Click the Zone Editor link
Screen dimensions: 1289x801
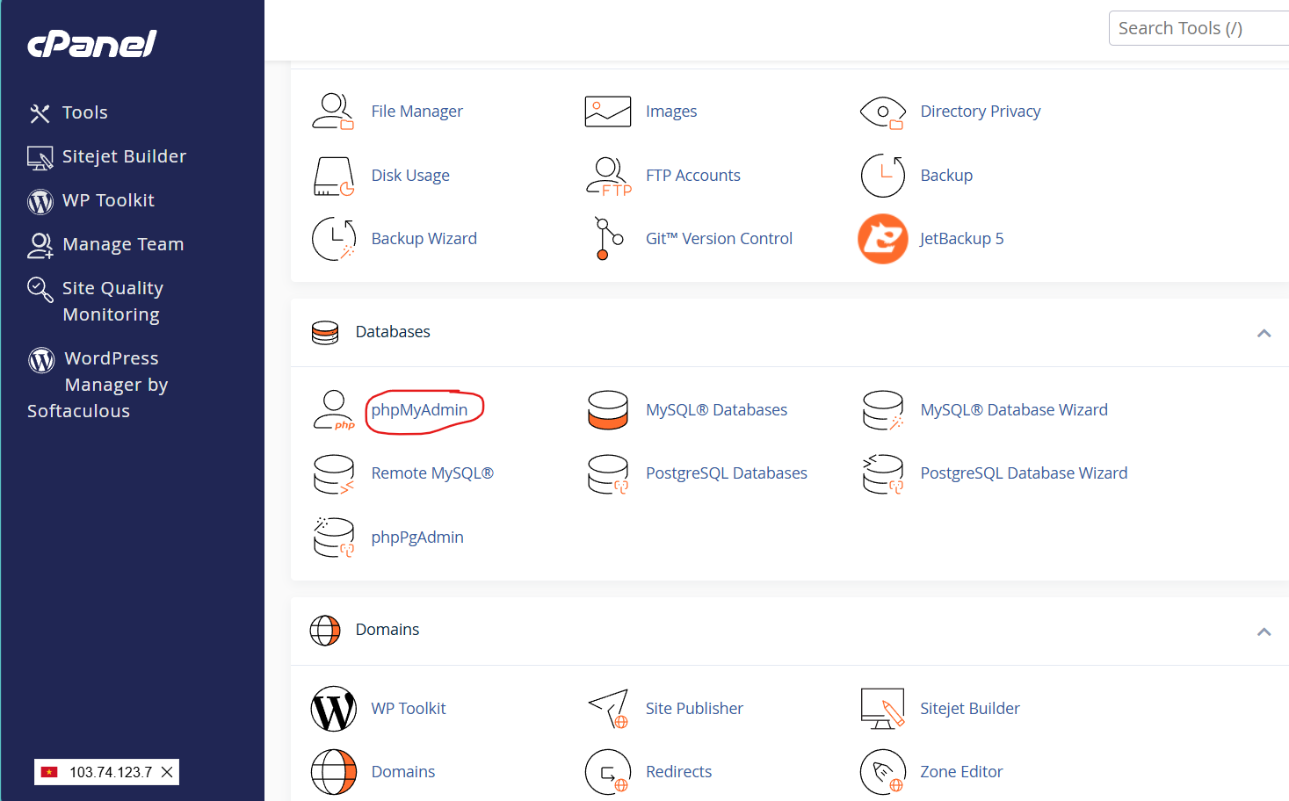[x=961, y=772]
